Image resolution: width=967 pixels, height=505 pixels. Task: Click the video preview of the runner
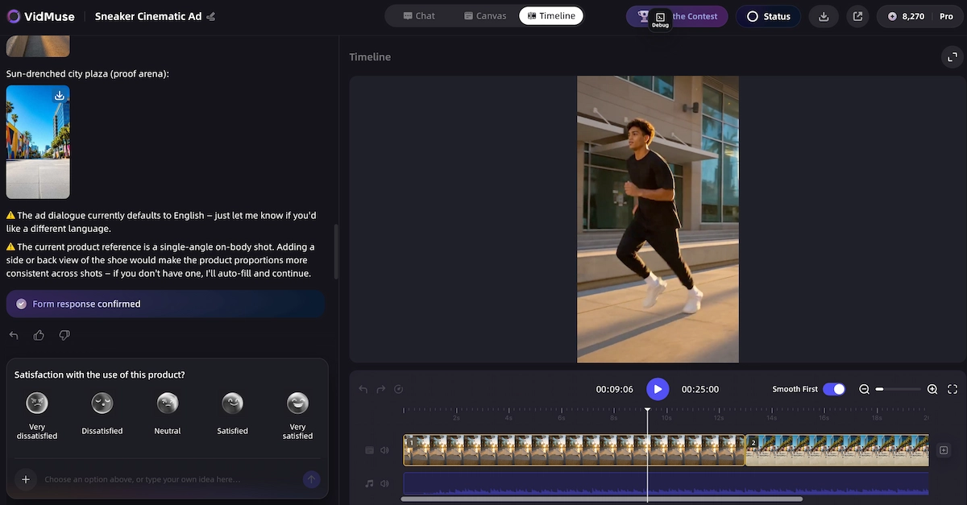tap(658, 219)
